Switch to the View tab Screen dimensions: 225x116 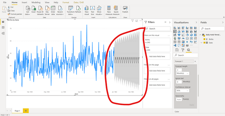pos(47,3)
